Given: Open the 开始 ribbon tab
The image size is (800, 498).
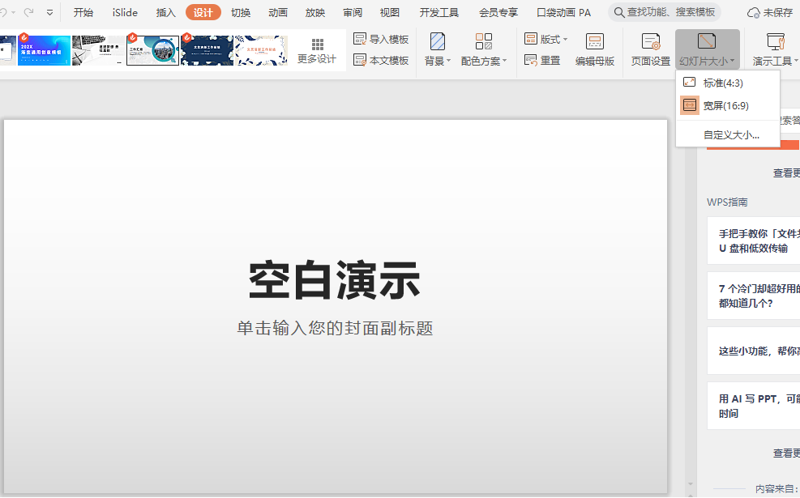Looking at the screenshot, I should coord(83,13).
